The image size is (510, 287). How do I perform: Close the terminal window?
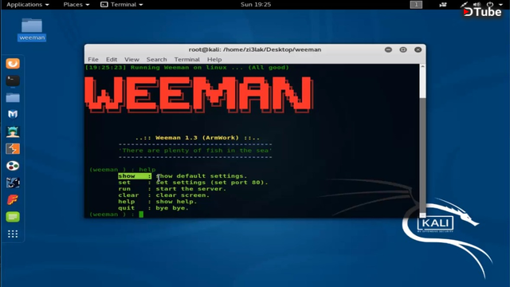[418, 49]
